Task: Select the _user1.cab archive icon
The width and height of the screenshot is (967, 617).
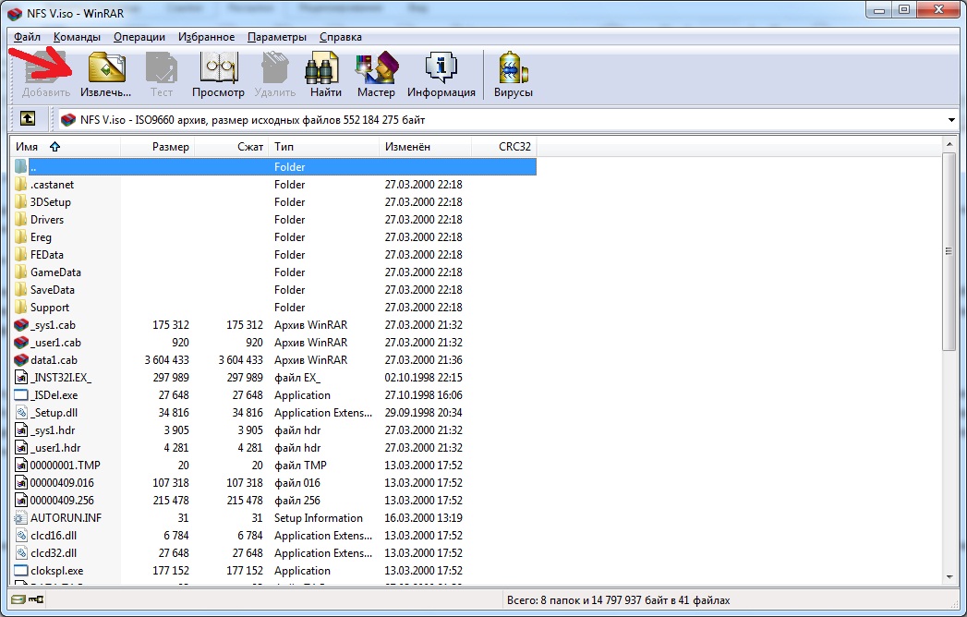Action: [21, 343]
